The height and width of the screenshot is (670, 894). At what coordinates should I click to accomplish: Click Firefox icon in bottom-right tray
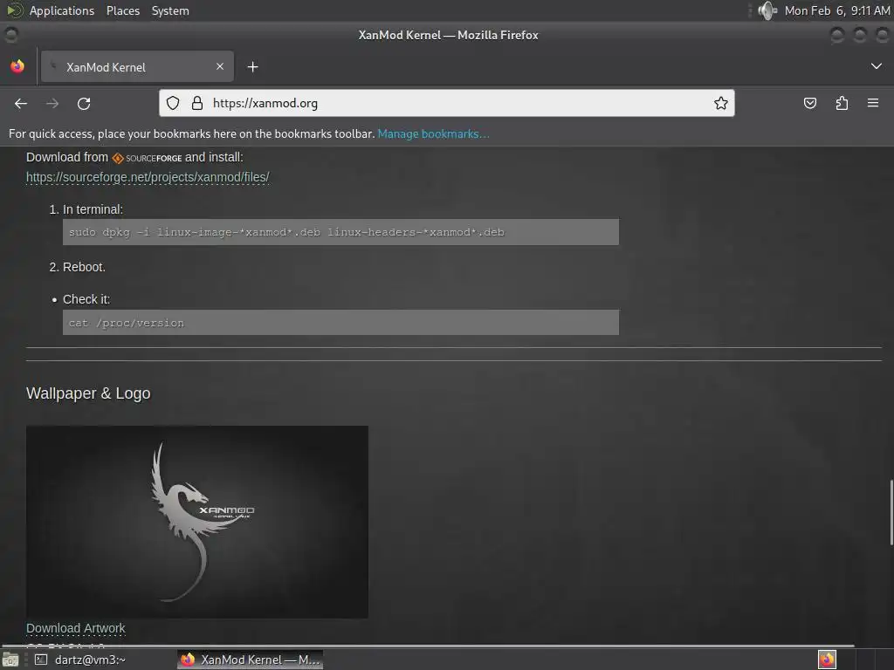[x=827, y=660]
